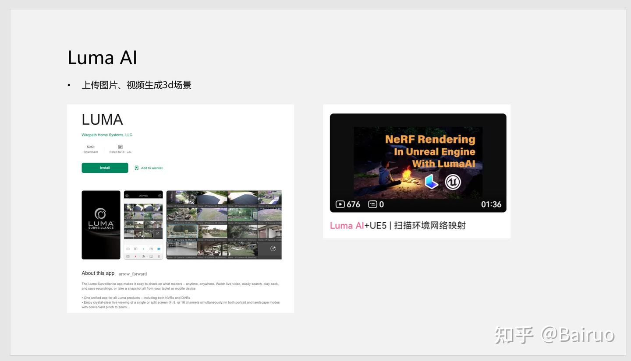
Task: Toggle the snapshot camera control icon
Action: click(128, 256)
